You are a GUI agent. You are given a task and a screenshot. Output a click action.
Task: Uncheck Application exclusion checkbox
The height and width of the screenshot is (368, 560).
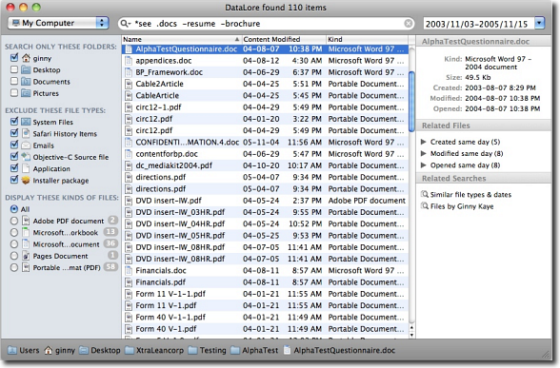14,168
